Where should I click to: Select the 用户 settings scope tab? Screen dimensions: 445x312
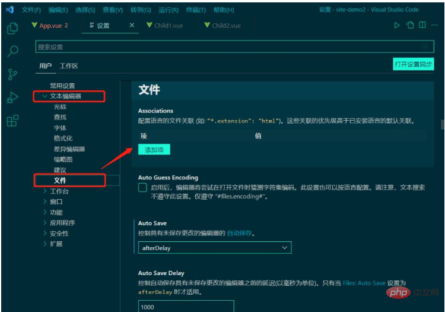[46, 66]
